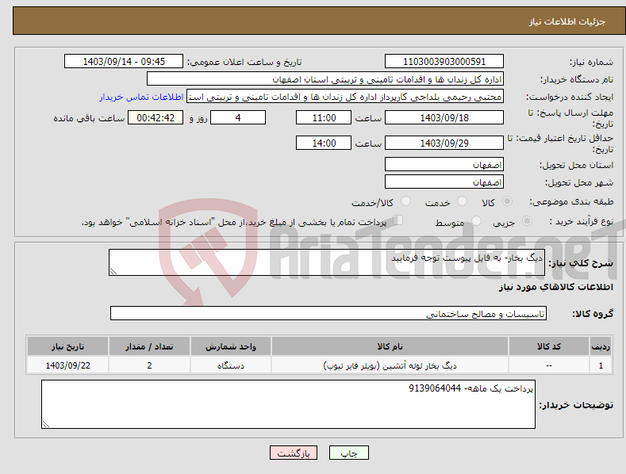Toggle the اسناد خزانه اسلامی payment checkbox
Screen dimensions: 626x474
tap(398, 220)
